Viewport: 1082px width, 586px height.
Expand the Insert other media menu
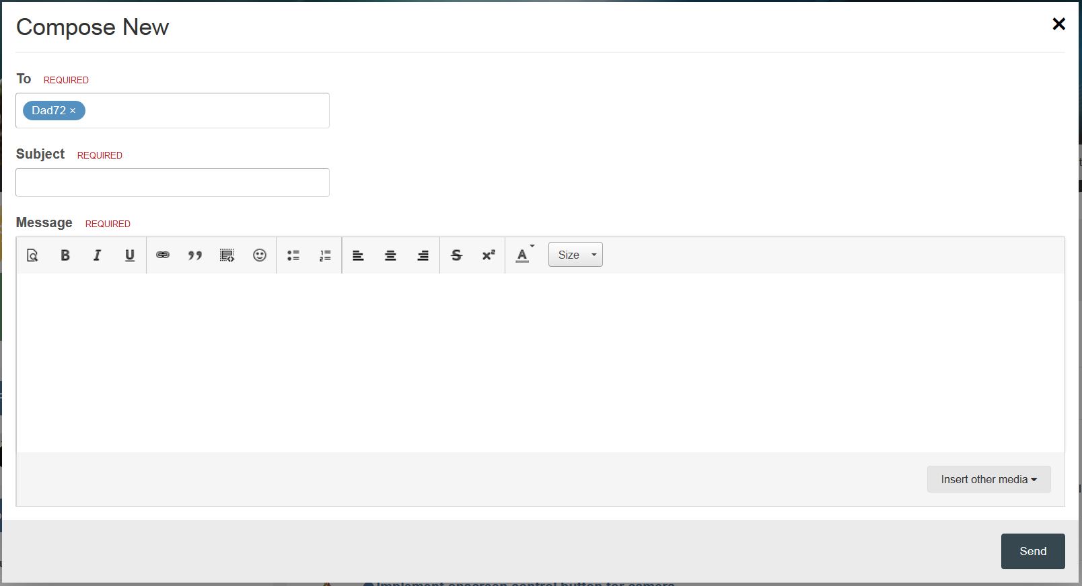pos(988,479)
